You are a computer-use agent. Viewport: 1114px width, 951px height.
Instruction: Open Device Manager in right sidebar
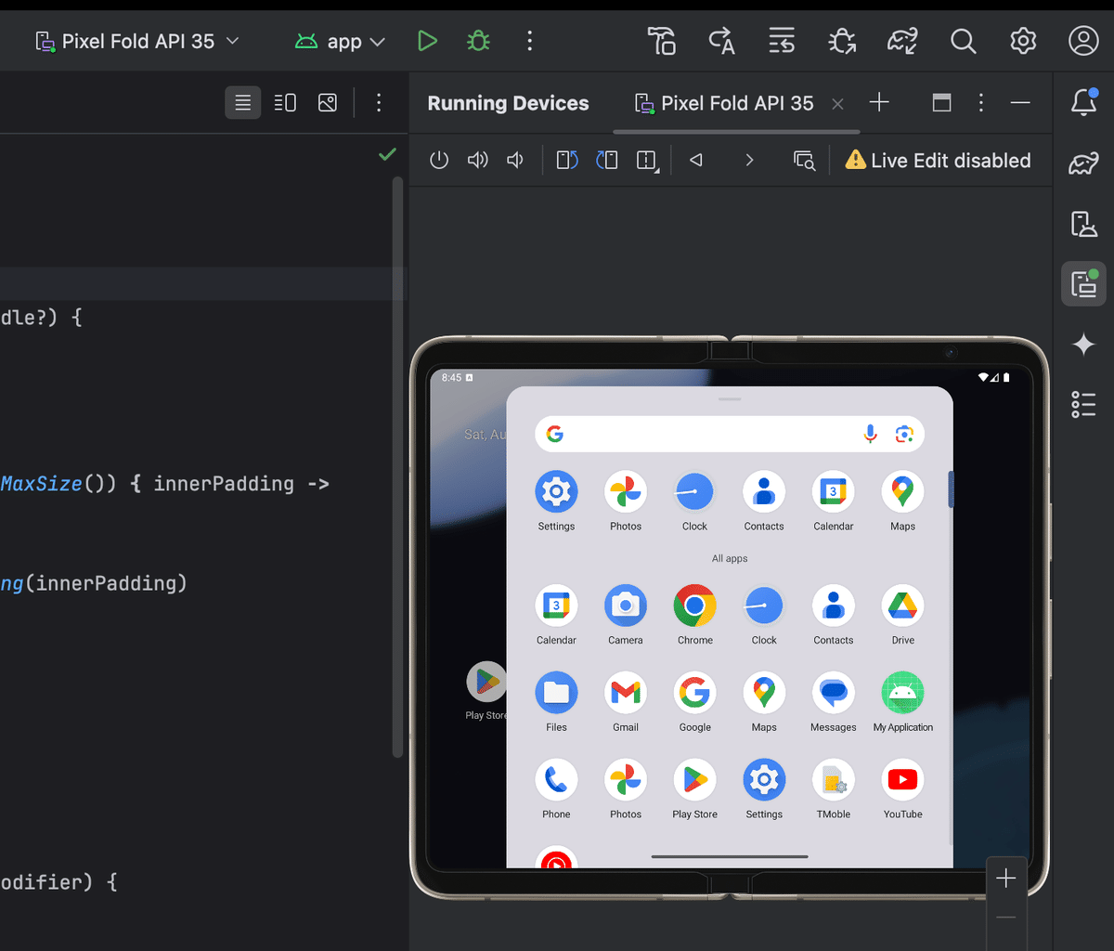click(1083, 224)
